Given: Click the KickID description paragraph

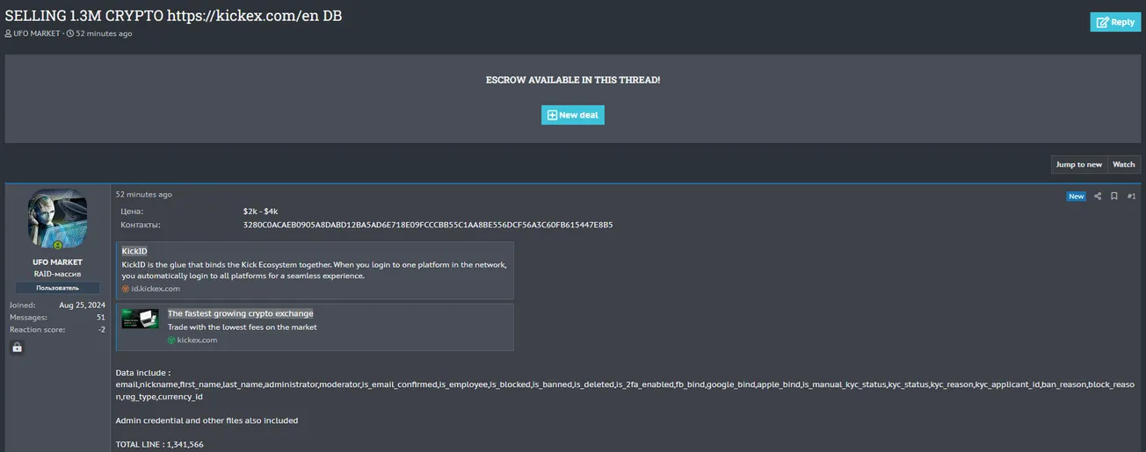Looking at the screenshot, I should [x=315, y=269].
